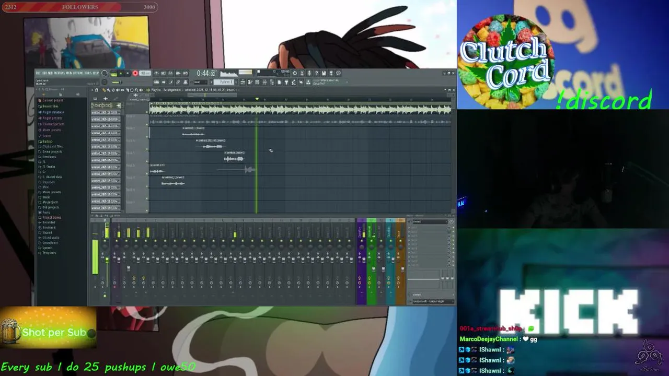This screenshot has width=669, height=376.
Task: Select the playlist Playback speaker tool
Action: tap(141, 90)
